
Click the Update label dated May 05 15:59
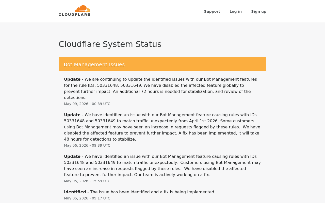click(72, 157)
